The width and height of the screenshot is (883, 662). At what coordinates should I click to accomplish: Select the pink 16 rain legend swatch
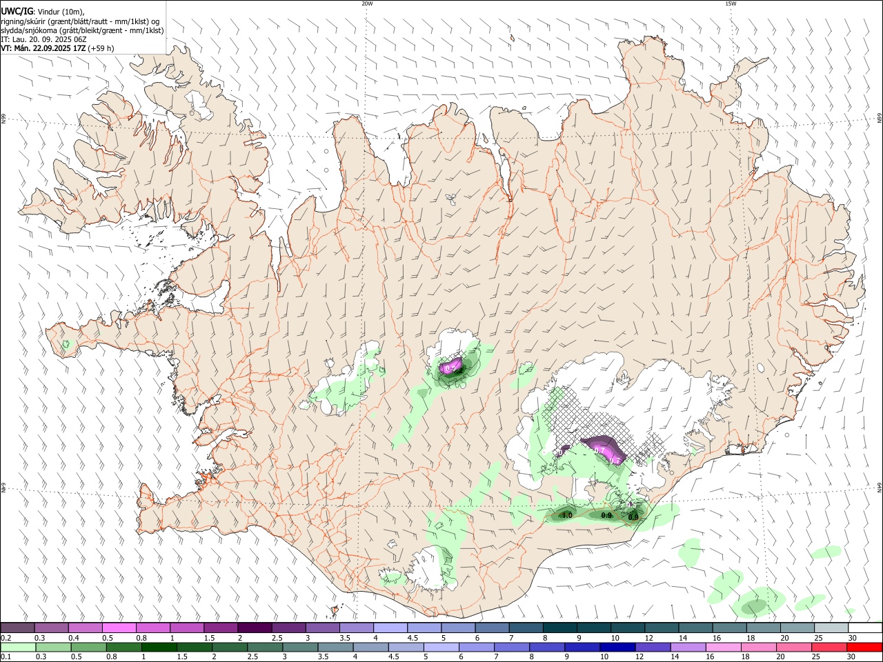(722, 647)
